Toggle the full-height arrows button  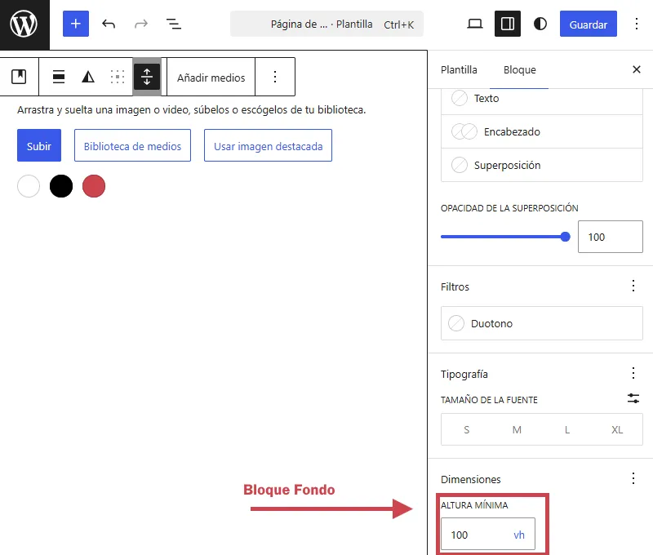point(147,77)
